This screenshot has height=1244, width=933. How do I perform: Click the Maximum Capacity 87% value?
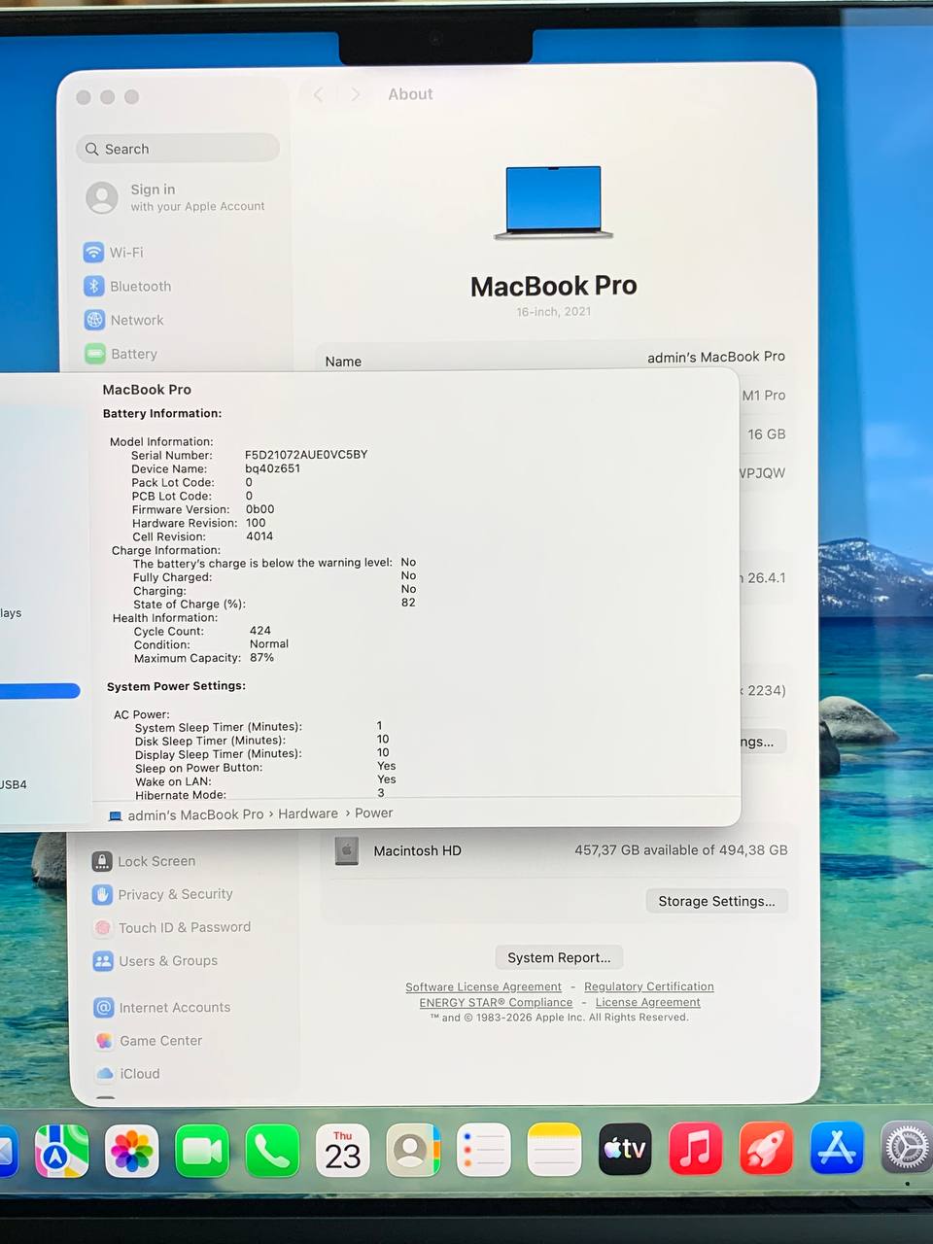261,657
